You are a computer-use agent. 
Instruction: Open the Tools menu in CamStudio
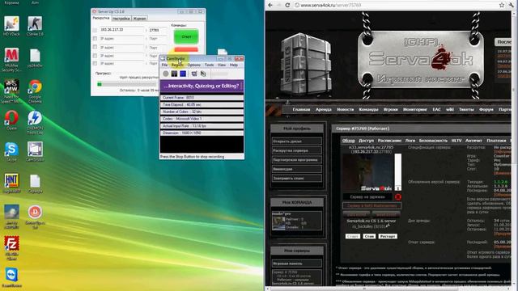pos(209,65)
